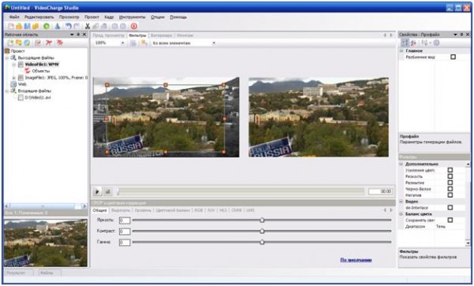474x286 pixels.
Task: Click the Redo arrow icon
Action: [x=77, y=26]
